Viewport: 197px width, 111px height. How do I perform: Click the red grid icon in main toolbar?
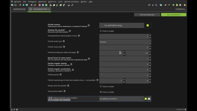(x=39, y=5)
